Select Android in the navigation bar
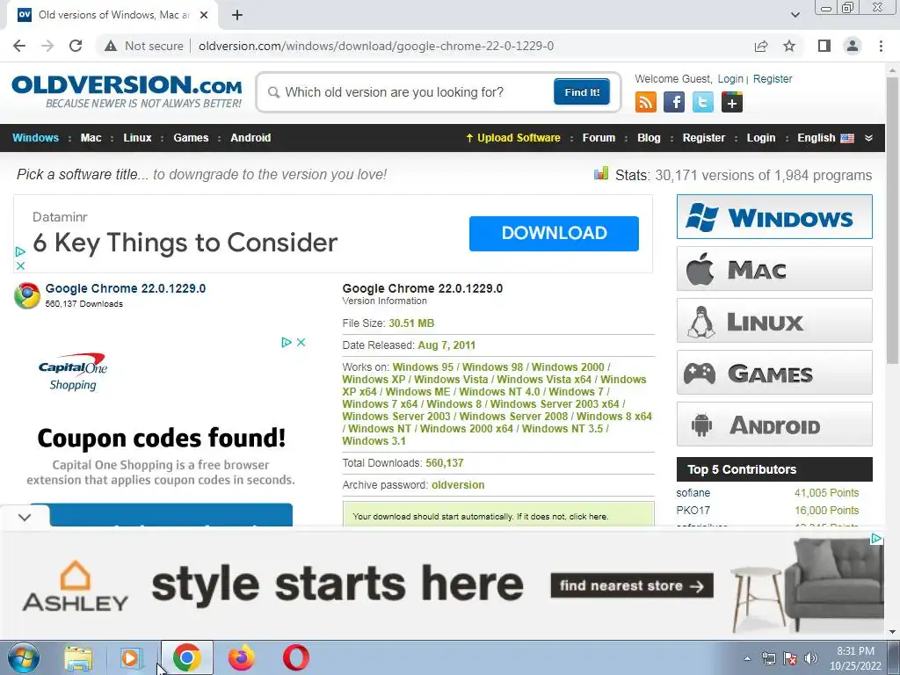Screen dimensions: 900x675 pos(250,138)
